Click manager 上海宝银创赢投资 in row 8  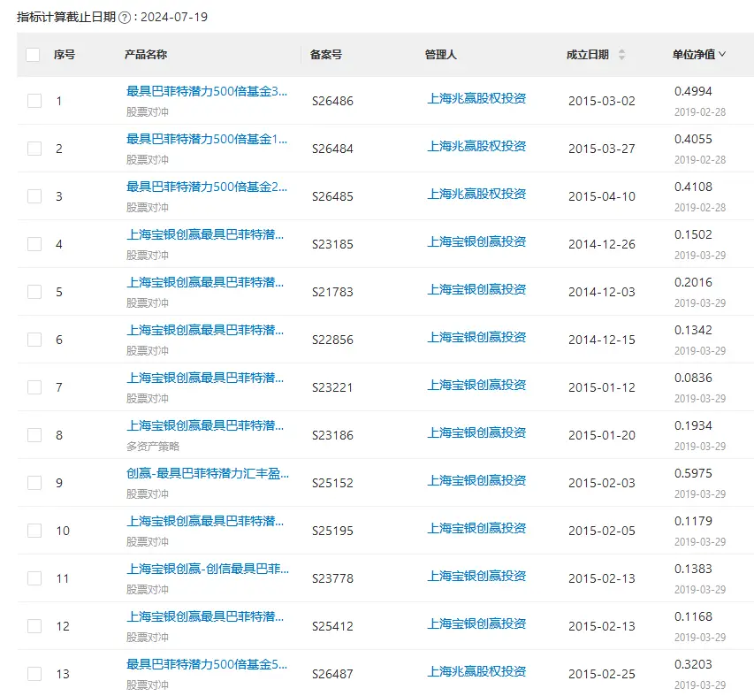click(476, 433)
